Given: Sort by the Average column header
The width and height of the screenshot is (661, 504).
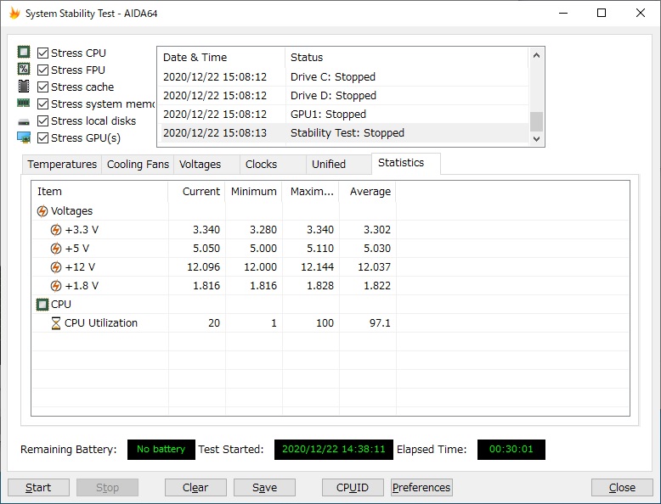Looking at the screenshot, I should [x=370, y=192].
